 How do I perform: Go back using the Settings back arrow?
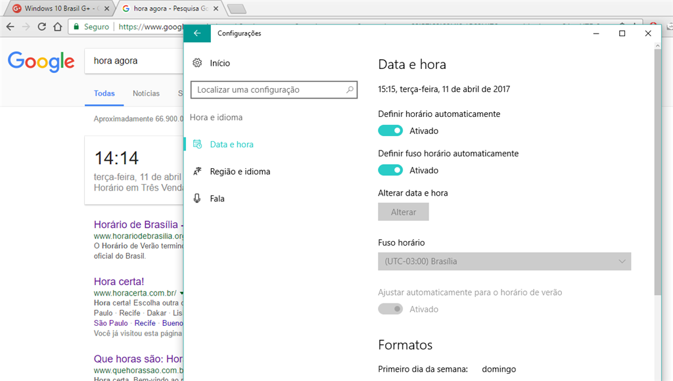pyautogui.click(x=197, y=34)
